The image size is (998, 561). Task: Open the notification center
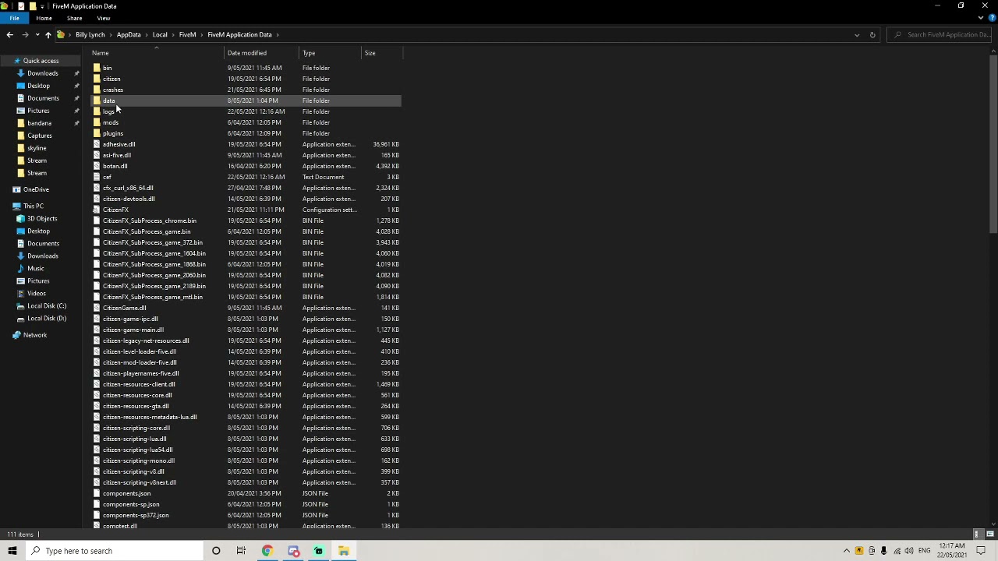pos(981,551)
